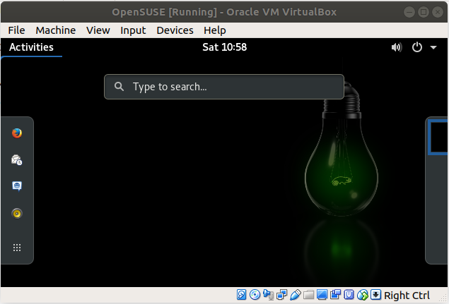
Task: Click the magnifier icon in the search box
Action: coord(119,86)
